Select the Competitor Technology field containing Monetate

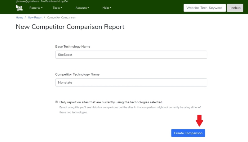tap(131, 82)
